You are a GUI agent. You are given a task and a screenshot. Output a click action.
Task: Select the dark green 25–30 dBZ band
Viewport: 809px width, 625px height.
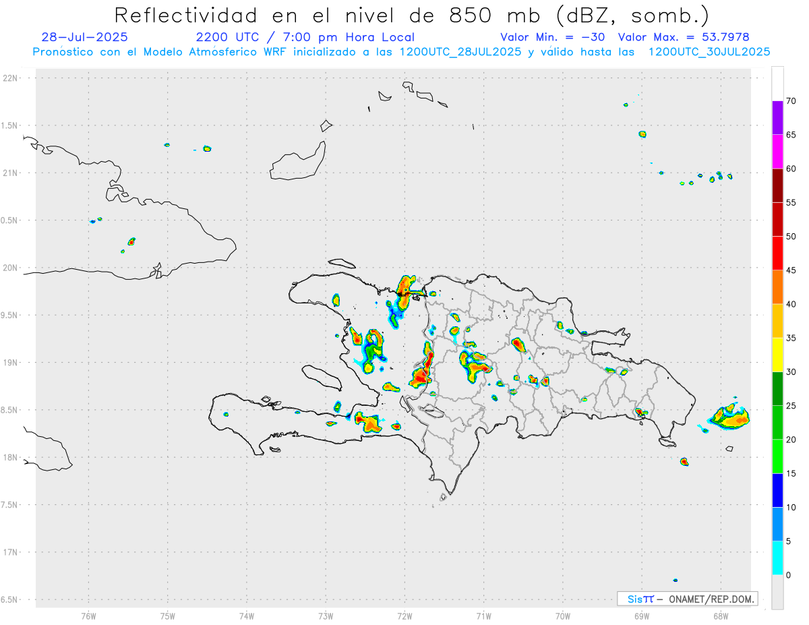(x=777, y=389)
